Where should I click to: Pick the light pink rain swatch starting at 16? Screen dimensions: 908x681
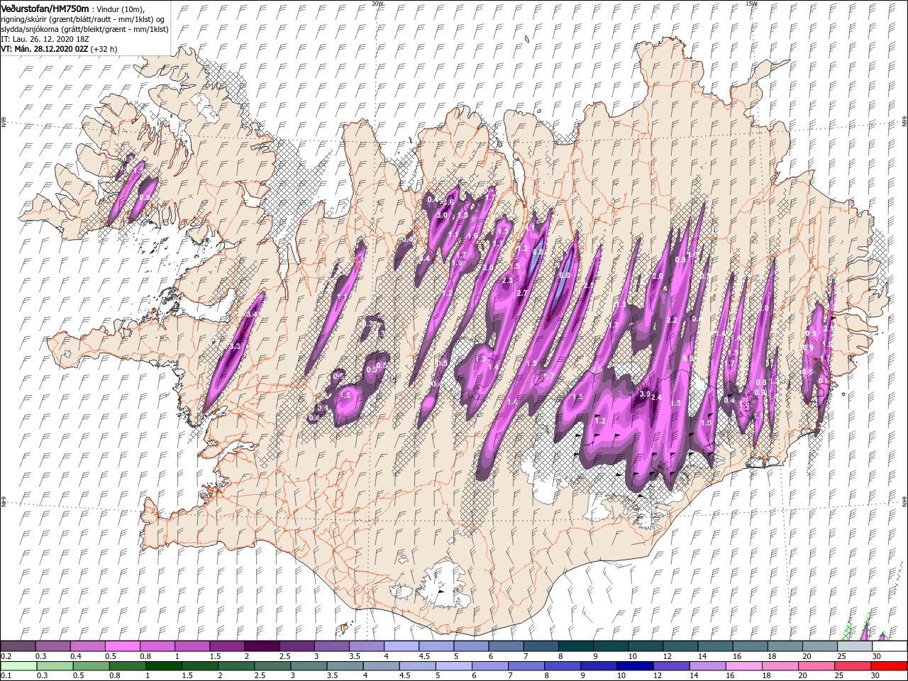pyautogui.click(x=744, y=666)
